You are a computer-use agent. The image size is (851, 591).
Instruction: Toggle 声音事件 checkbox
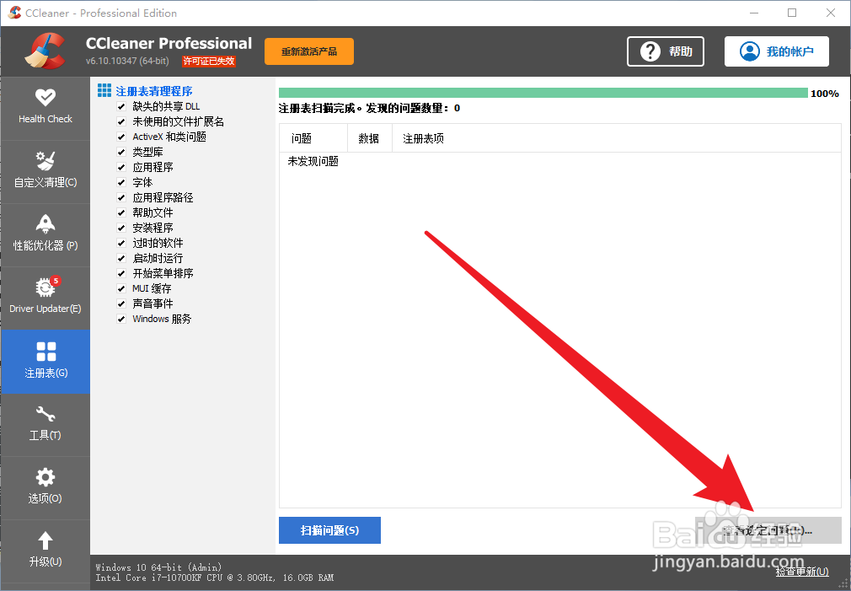[x=121, y=304]
